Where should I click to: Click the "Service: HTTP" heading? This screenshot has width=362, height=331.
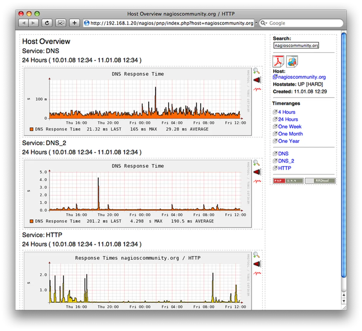click(42, 235)
